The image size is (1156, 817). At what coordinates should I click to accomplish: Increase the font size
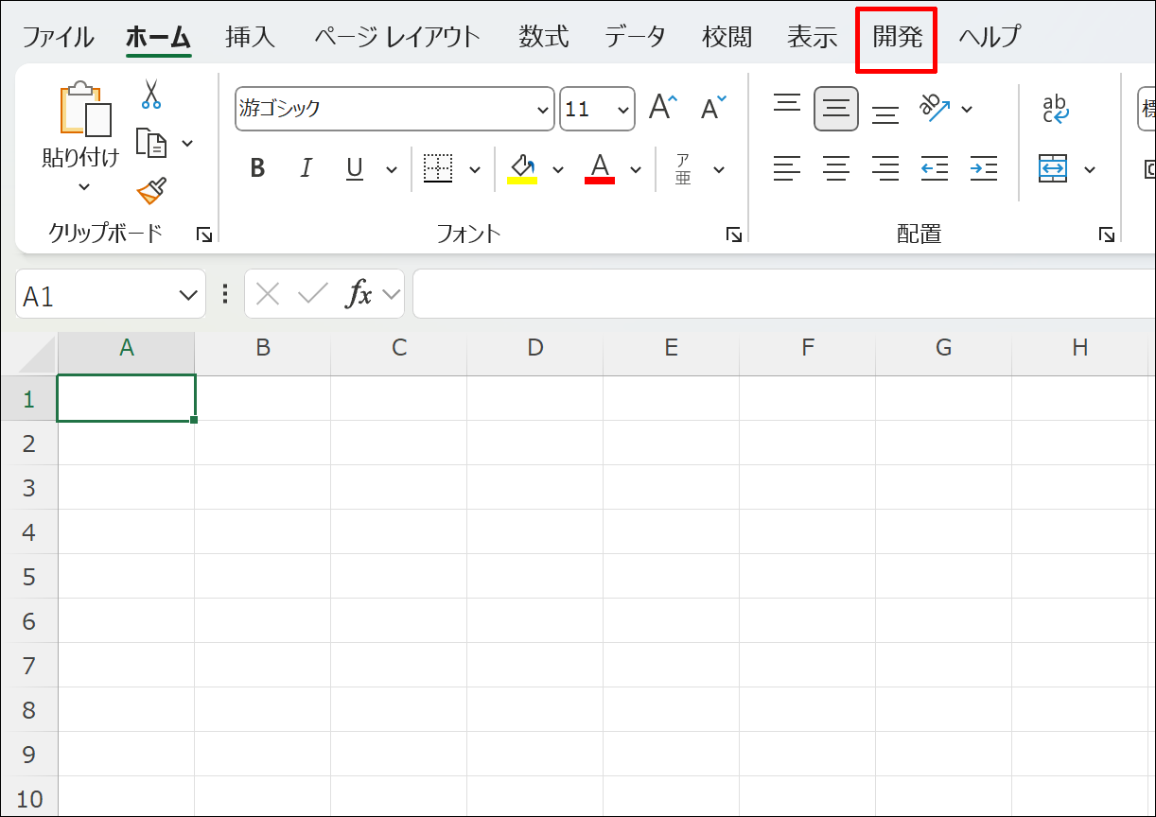[662, 106]
